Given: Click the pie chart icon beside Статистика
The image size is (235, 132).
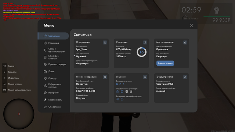Looking at the screenshot, I should 45,36.
